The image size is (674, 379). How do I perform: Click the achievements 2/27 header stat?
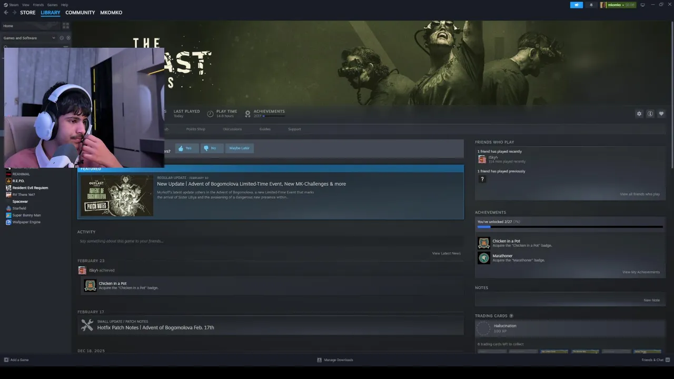(265, 113)
